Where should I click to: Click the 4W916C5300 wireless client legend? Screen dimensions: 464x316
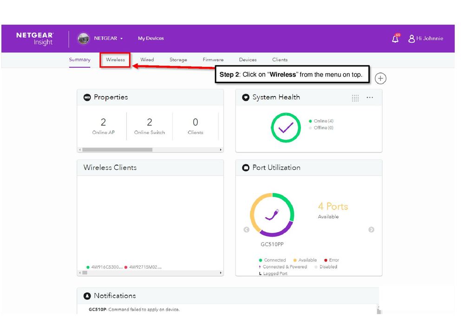[x=105, y=267]
